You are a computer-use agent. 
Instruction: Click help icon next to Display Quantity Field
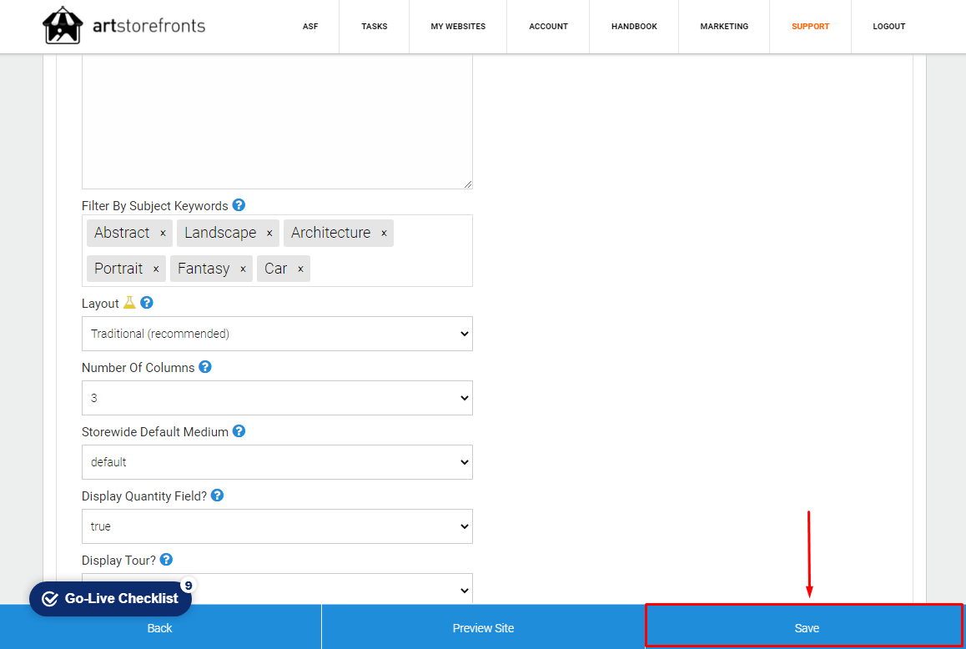click(x=217, y=496)
